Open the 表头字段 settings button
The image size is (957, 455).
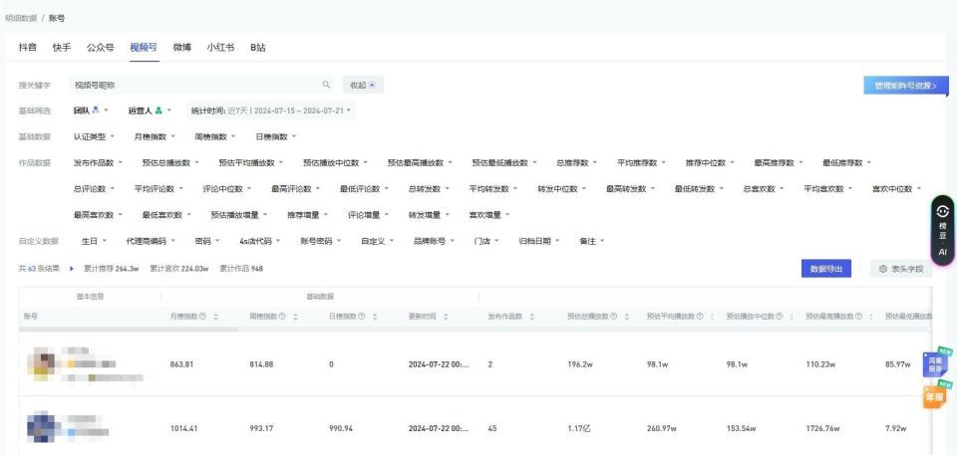(x=901, y=269)
